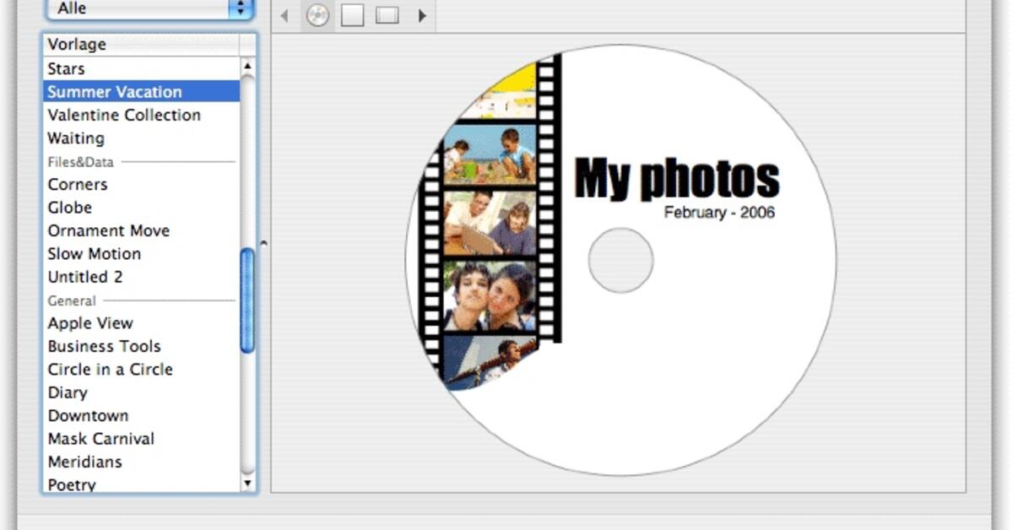
Task: Select the square booklet layout icon
Action: 352,15
